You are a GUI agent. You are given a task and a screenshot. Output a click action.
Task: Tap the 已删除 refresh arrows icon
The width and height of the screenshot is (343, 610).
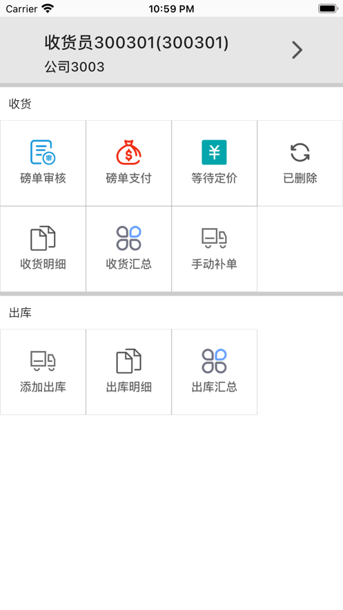coord(300,152)
